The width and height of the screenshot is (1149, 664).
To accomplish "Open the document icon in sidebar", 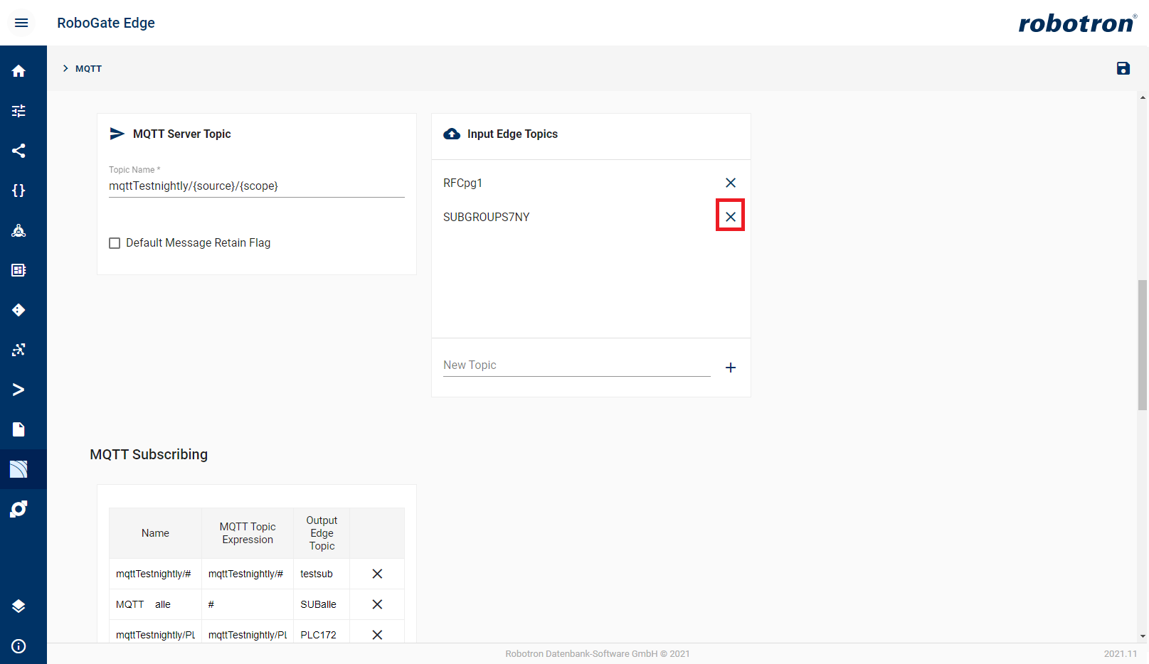I will coord(19,429).
